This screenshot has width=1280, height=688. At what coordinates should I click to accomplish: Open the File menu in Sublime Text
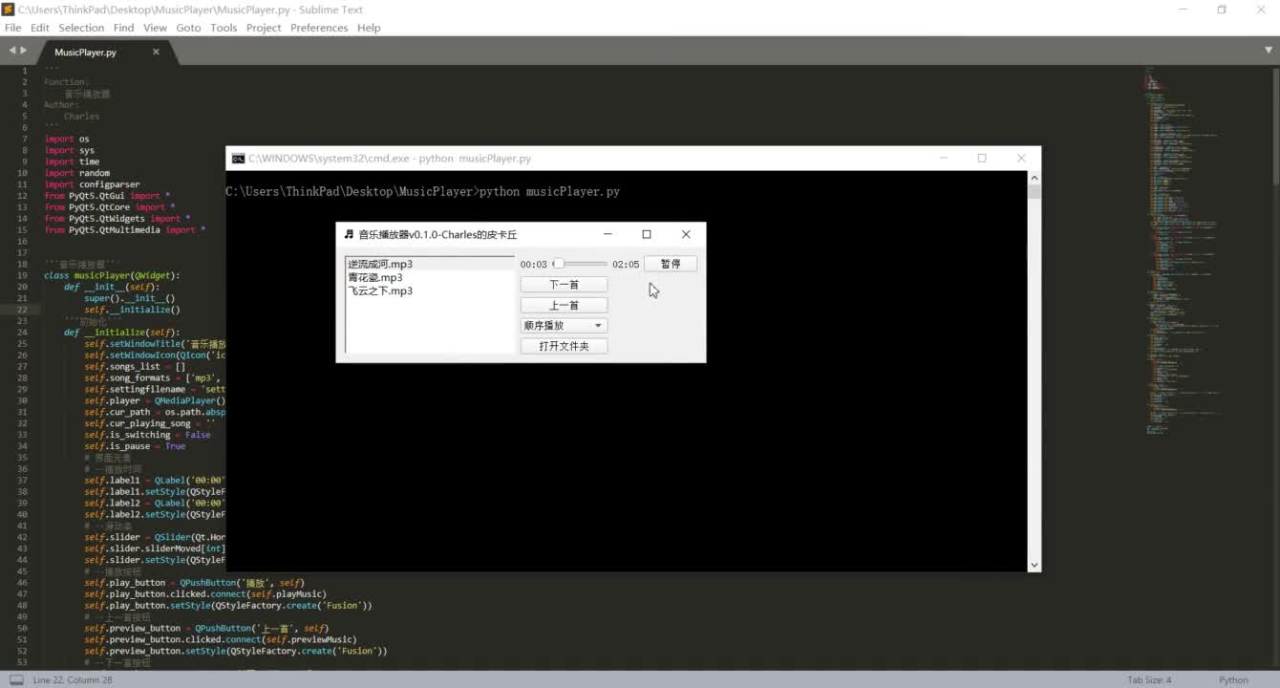(x=12, y=28)
